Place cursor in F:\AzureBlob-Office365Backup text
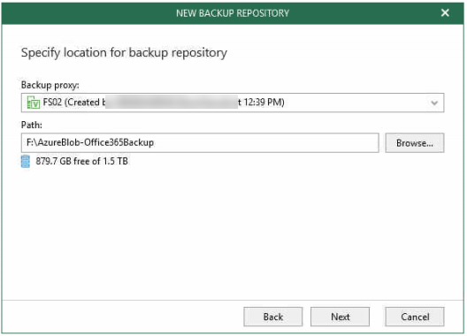The width and height of the screenshot is (467, 336). (x=90, y=142)
